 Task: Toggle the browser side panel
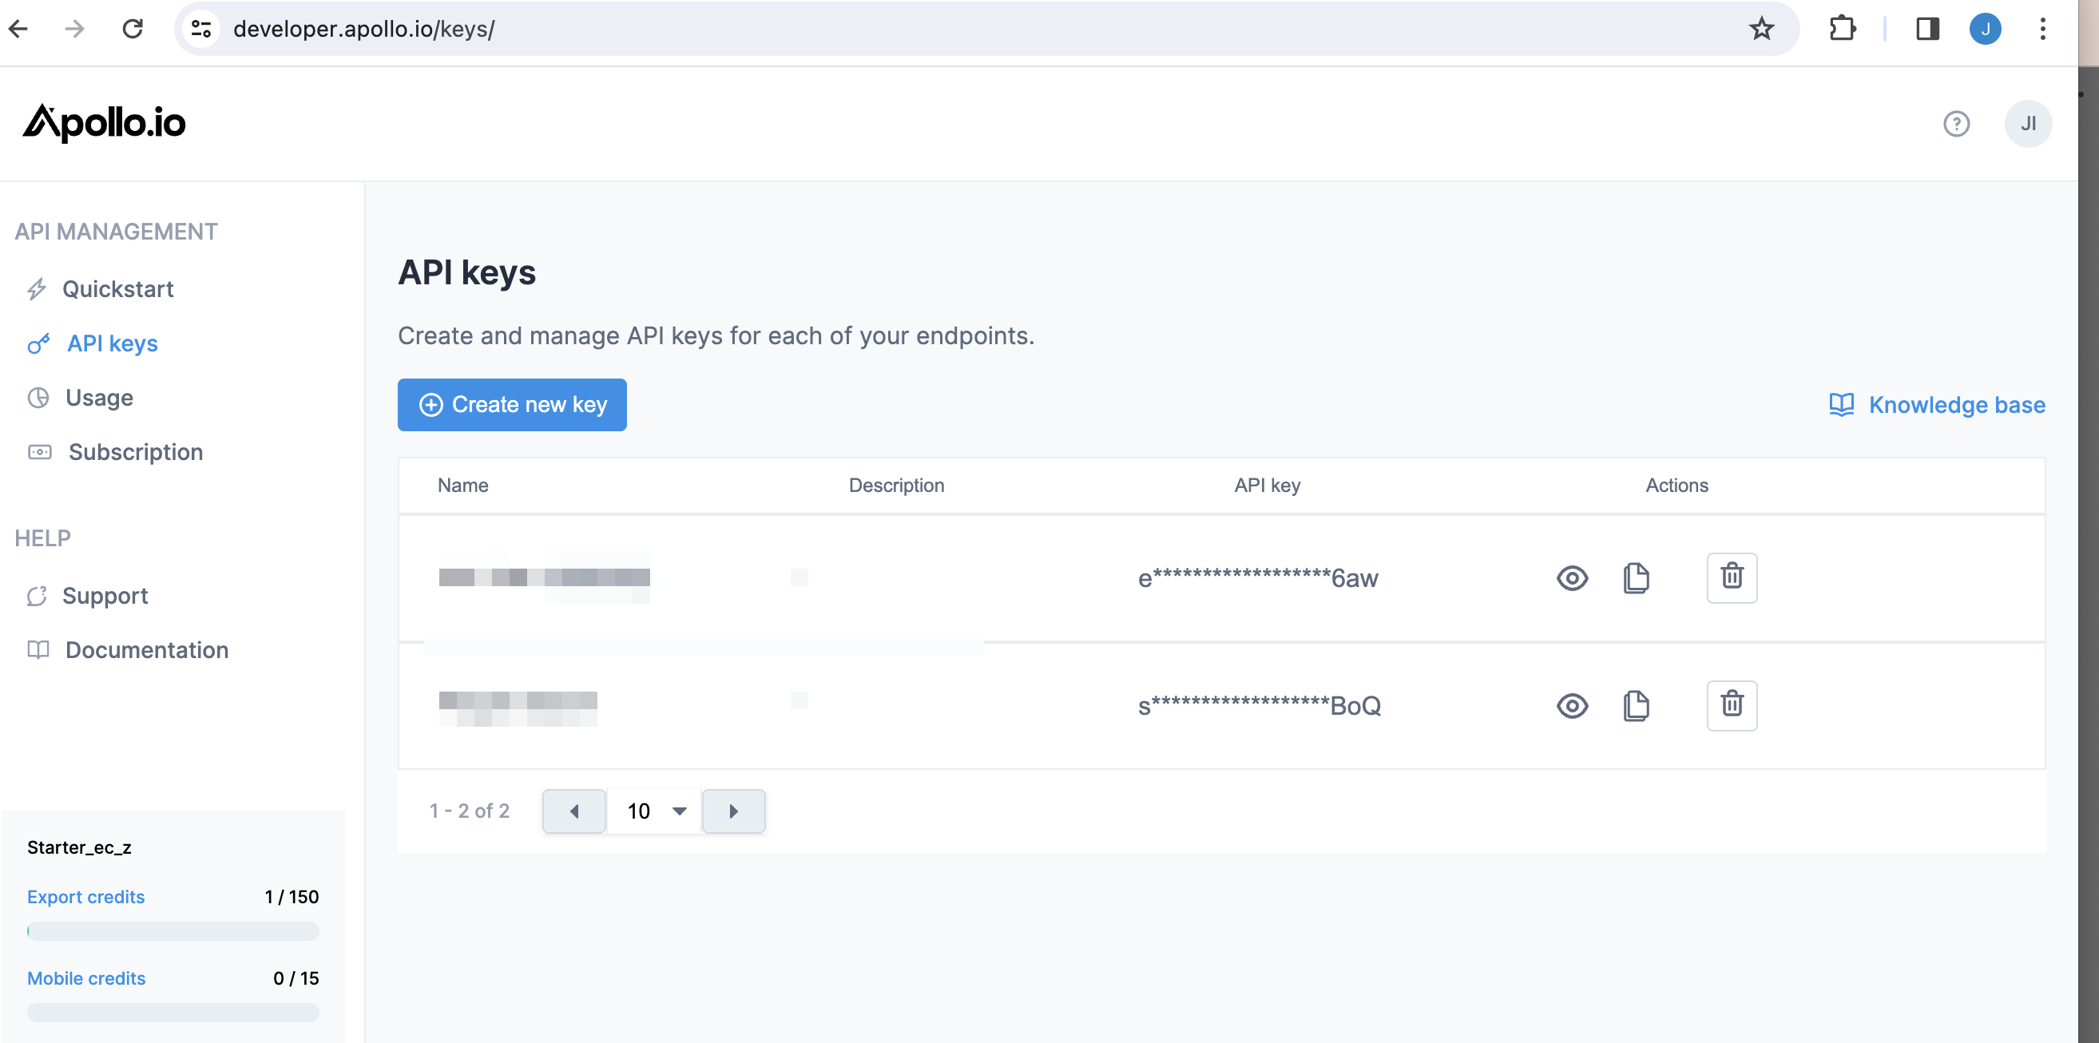click(x=1927, y=30)
